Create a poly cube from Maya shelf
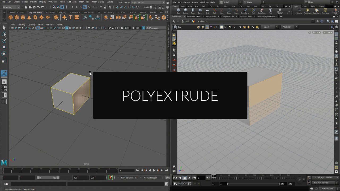The width and height of the screenshot is (340, 191). coord(17,18)
